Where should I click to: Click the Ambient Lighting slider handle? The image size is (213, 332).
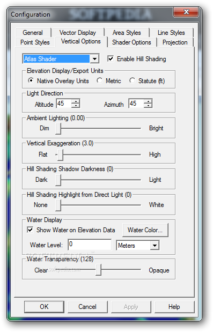tap(58, 129)
